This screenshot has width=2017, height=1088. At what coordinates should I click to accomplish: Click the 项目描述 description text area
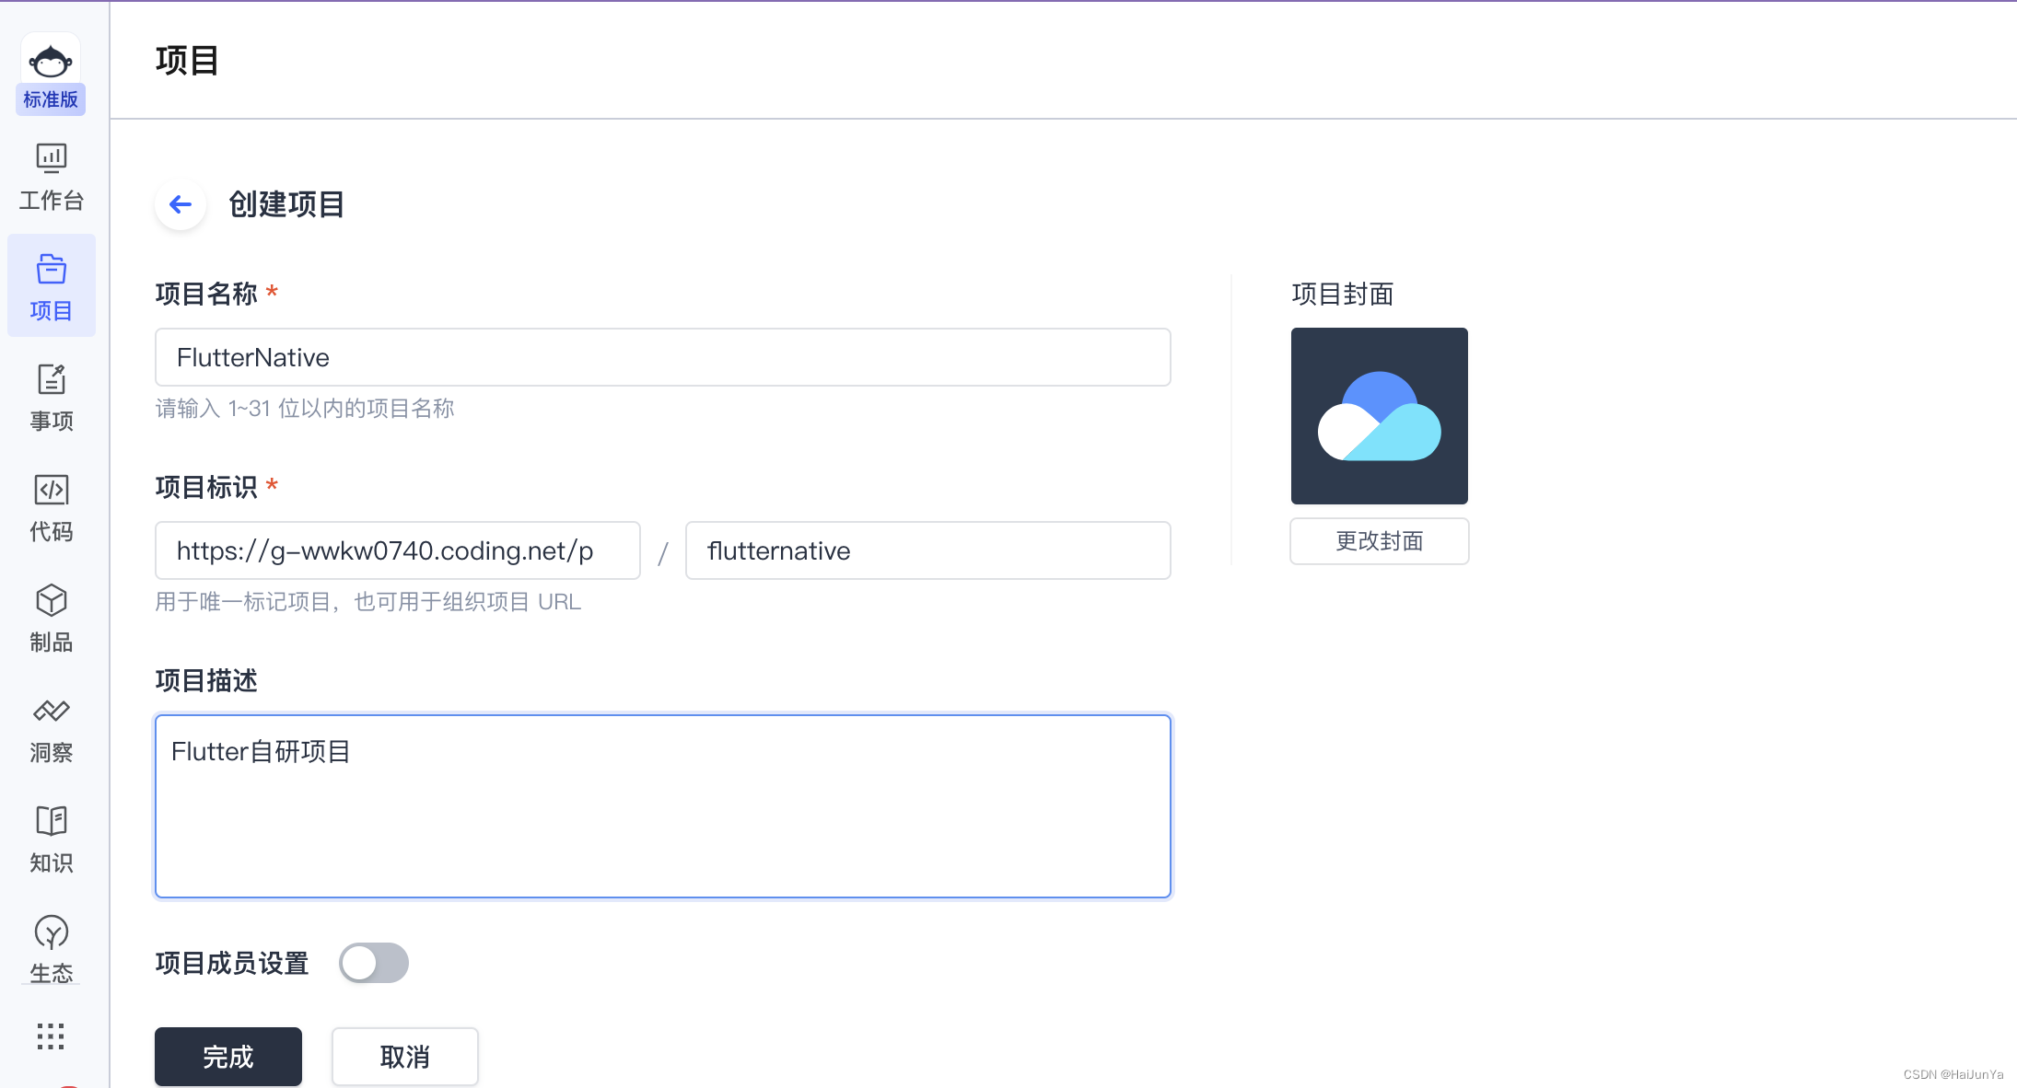pos(663,806)
